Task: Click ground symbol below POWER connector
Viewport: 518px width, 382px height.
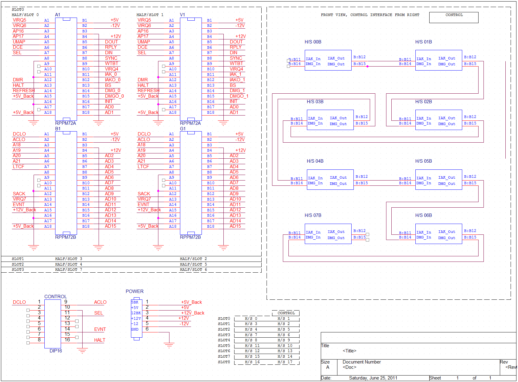Action: [x=169, y=345]
